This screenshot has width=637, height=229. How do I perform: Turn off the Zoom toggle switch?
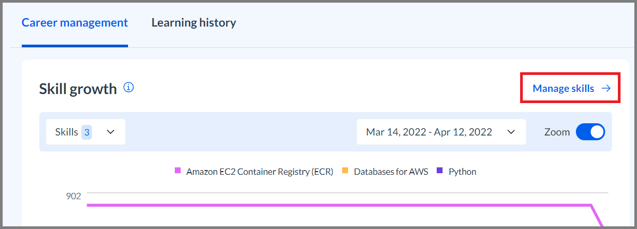590,132
